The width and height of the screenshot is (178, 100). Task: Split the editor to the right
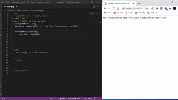(x=94, y=7)
